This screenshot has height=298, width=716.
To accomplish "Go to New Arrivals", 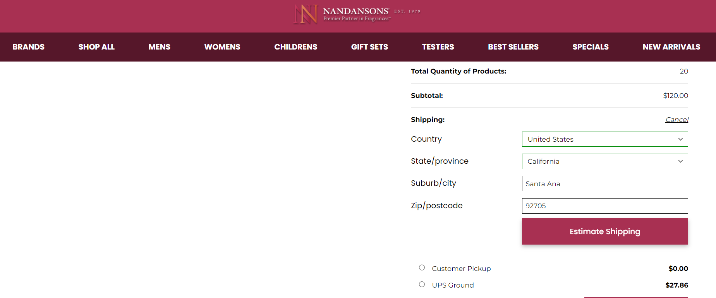I will click(671, 47).
